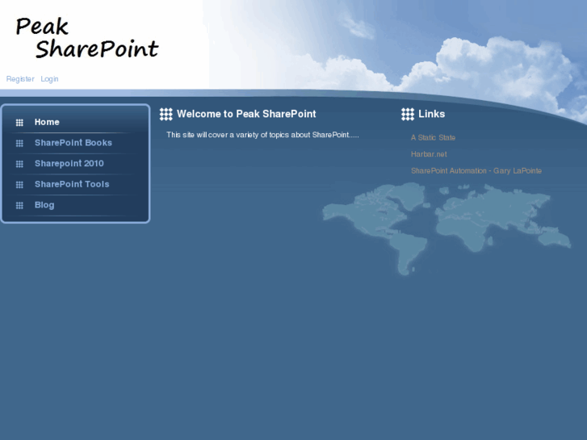Navigate to SharePoint Tools
This screenshot has height=440, width=587.
[72, 184]
